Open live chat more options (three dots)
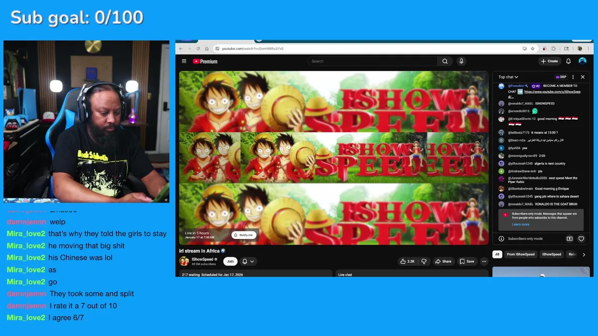 pos(573,77)
